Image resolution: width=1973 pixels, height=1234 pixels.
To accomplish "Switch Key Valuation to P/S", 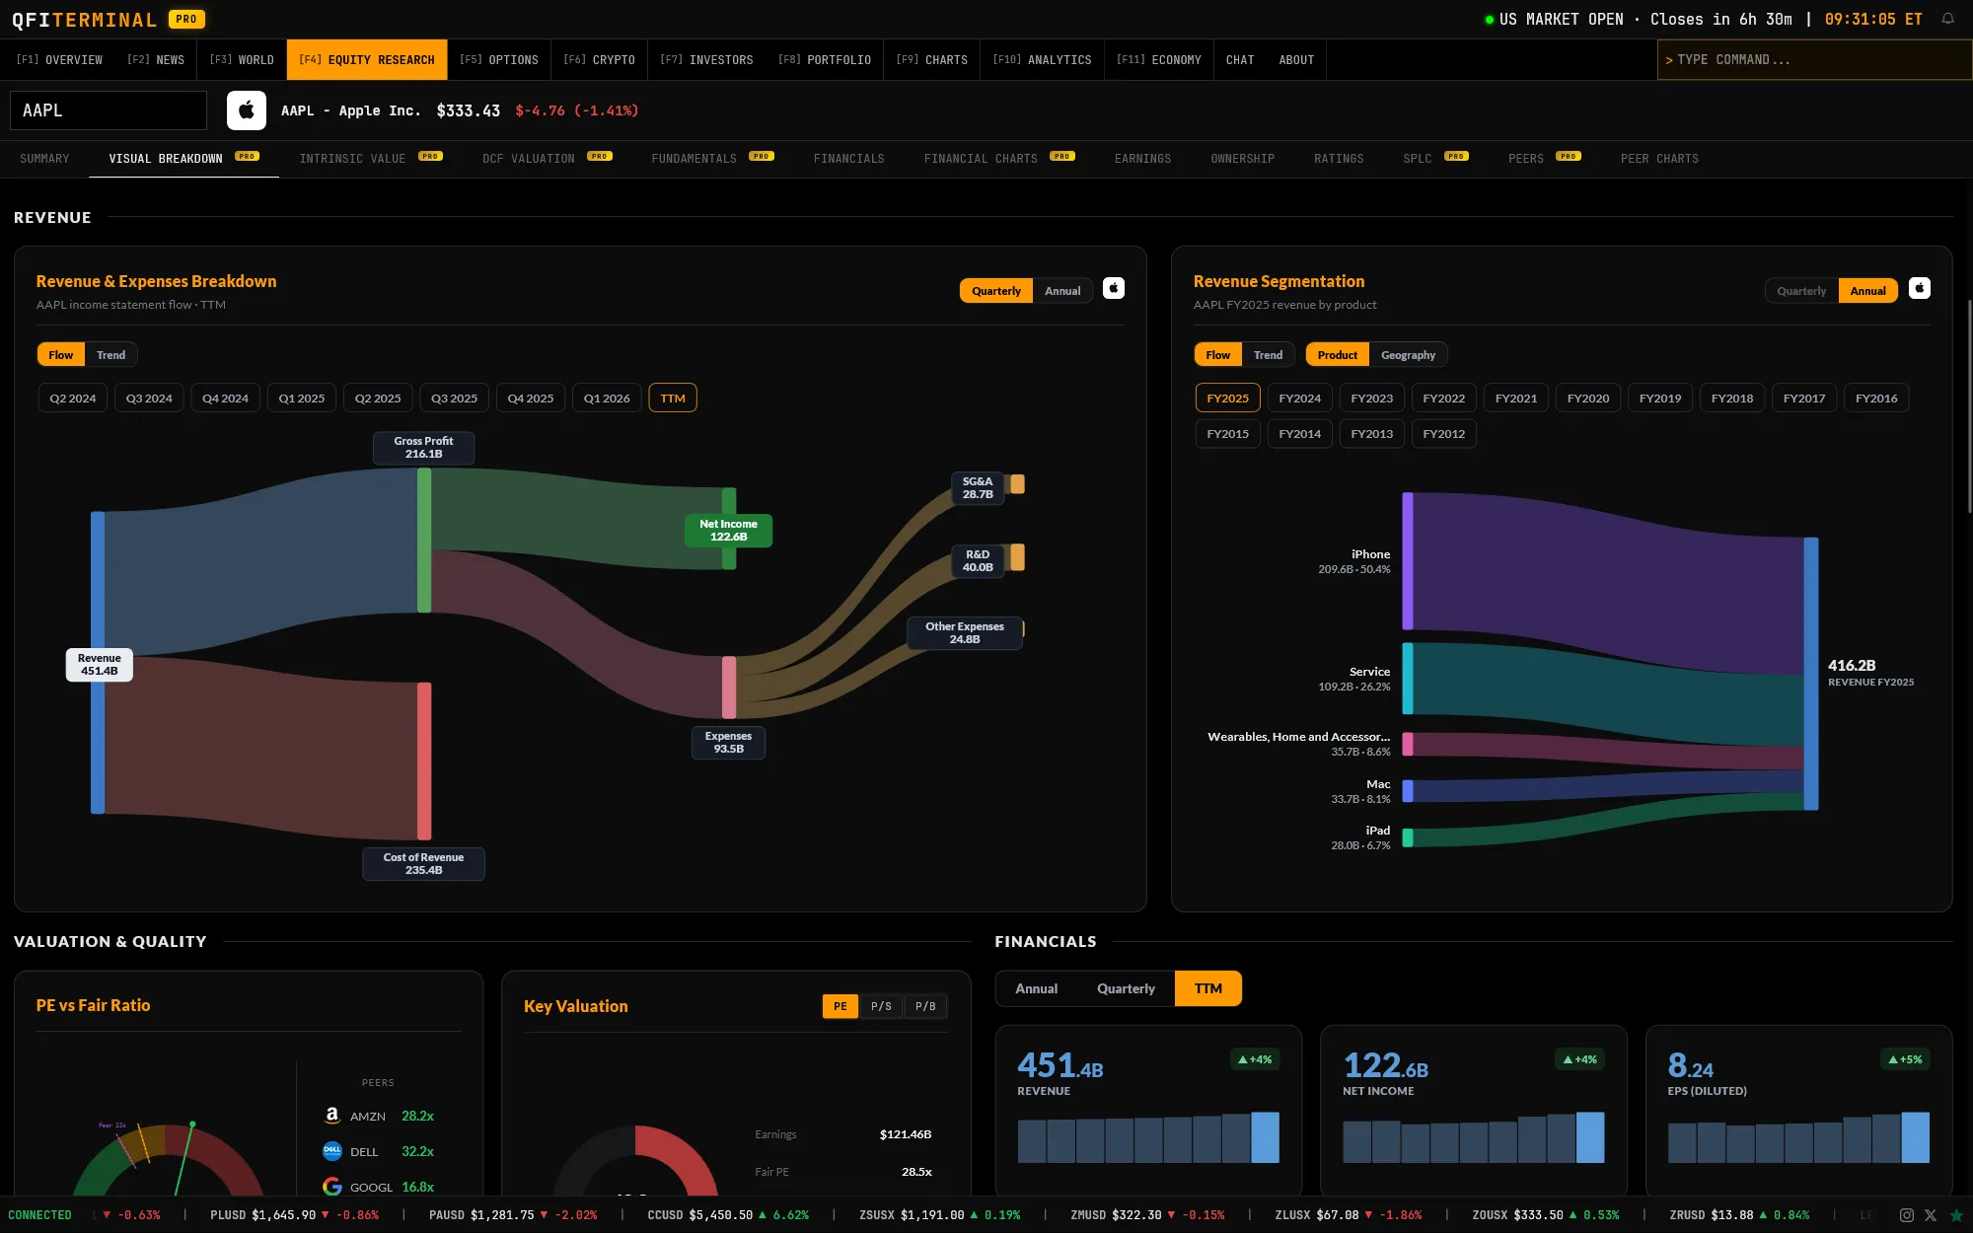I will point(881,1006).
